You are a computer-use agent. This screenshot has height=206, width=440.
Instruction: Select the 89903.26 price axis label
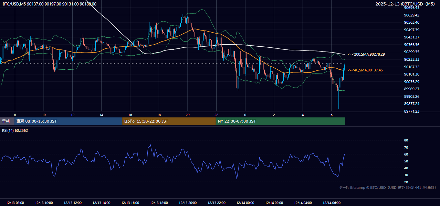pyautogui.click(x=412, y=96)
